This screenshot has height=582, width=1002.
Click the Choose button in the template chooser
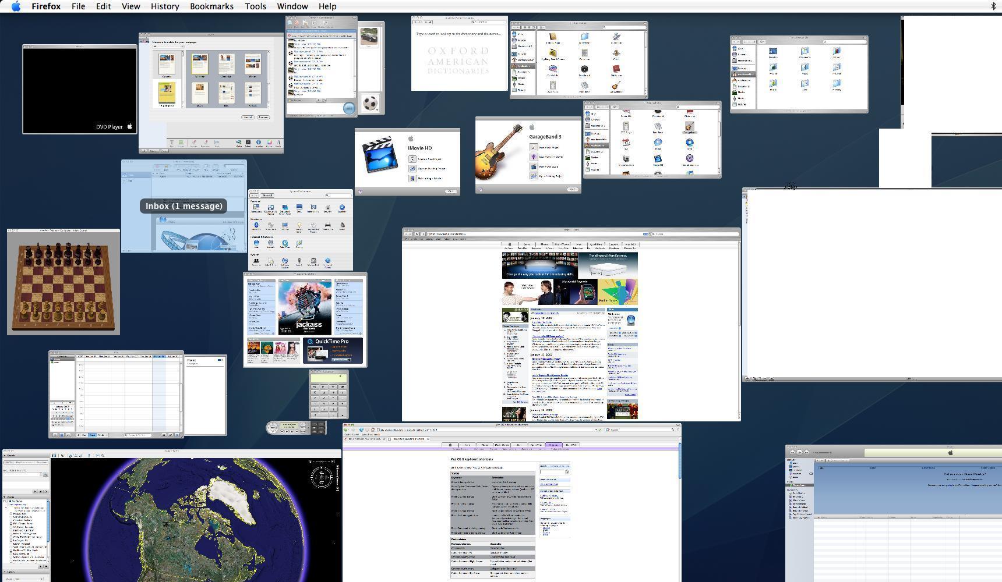pyautogui.click(x=263, y=117)
